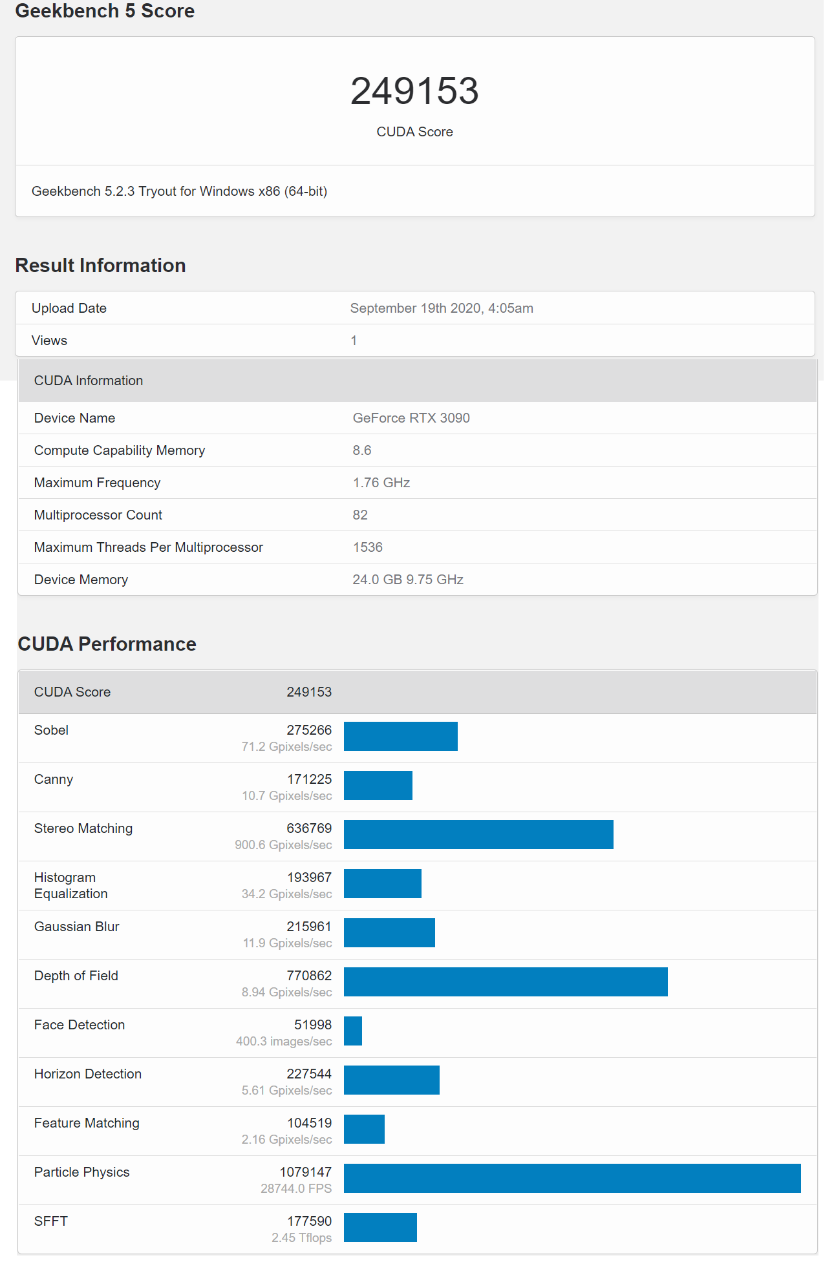Select the Device Name value GeForce RTX 3090
The image size is (834, 1282).
pos(411,418)
